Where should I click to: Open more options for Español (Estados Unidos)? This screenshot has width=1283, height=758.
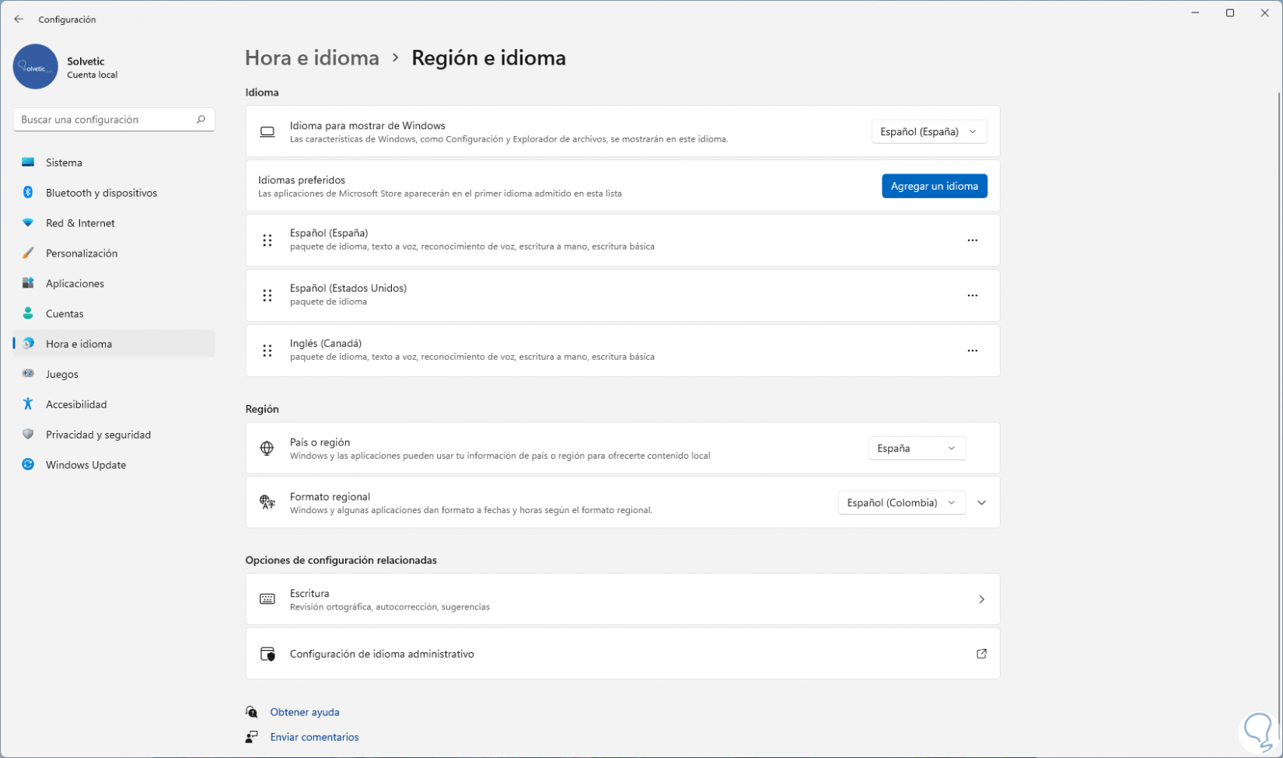click(972, 295)
